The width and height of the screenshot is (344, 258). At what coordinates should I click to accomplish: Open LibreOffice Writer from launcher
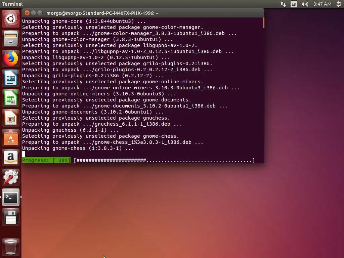(11, 78)
